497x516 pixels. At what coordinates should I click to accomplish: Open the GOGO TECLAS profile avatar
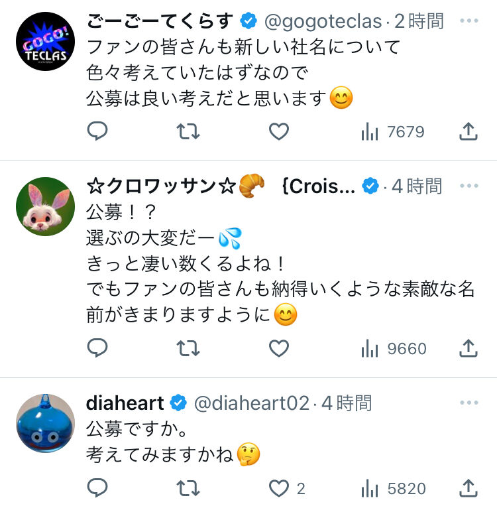45,42
